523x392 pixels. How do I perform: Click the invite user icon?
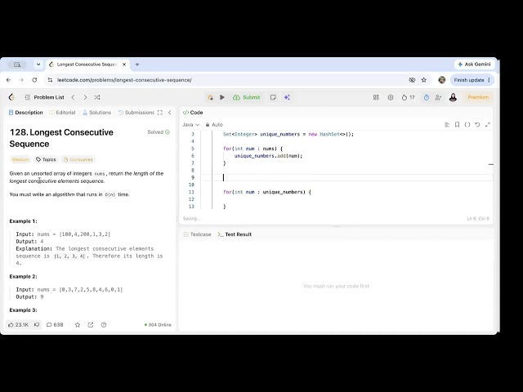point(438,97)
